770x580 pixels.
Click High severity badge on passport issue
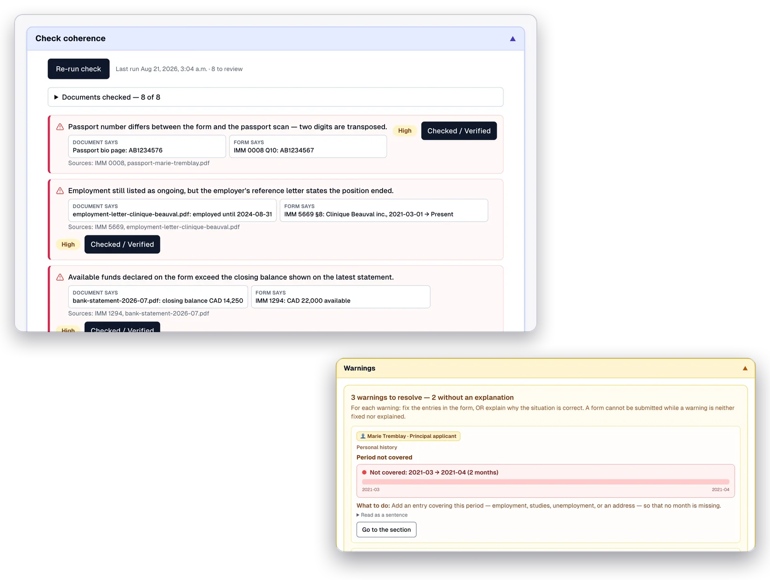(405, 131)
